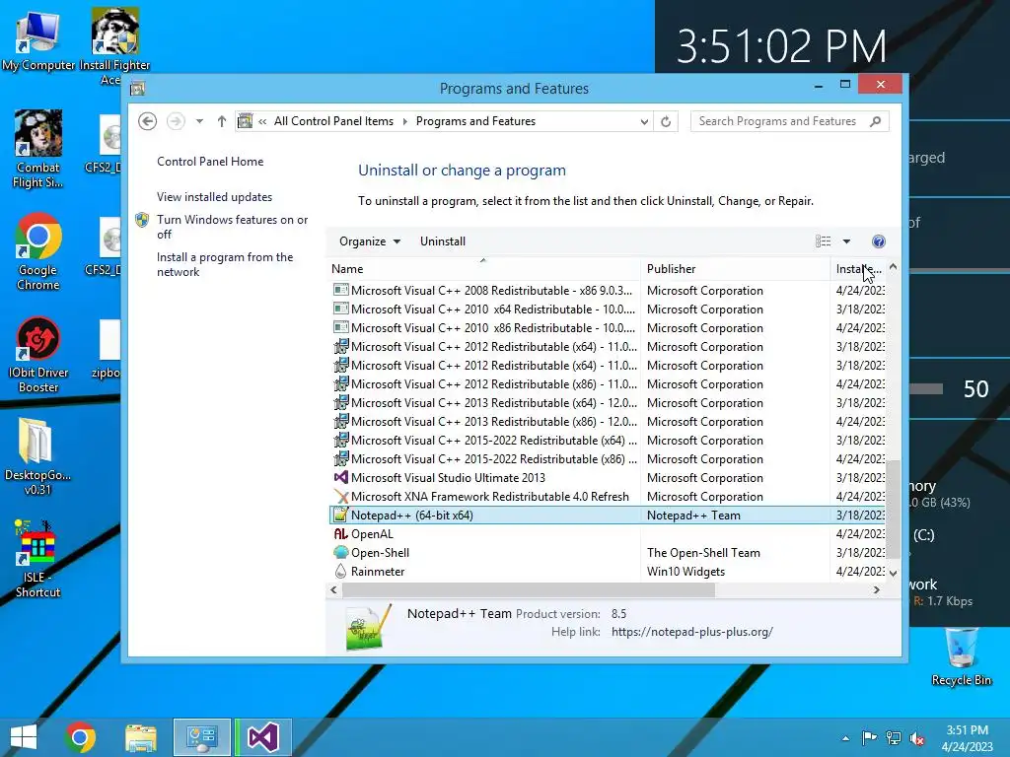This screenshot has width=1010, height=757.
Task: Click Programs and Features breadcrumb
Action: (x=475, y=121)
